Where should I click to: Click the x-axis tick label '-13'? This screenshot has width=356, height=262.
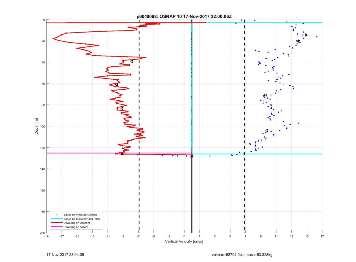point(92,236)
